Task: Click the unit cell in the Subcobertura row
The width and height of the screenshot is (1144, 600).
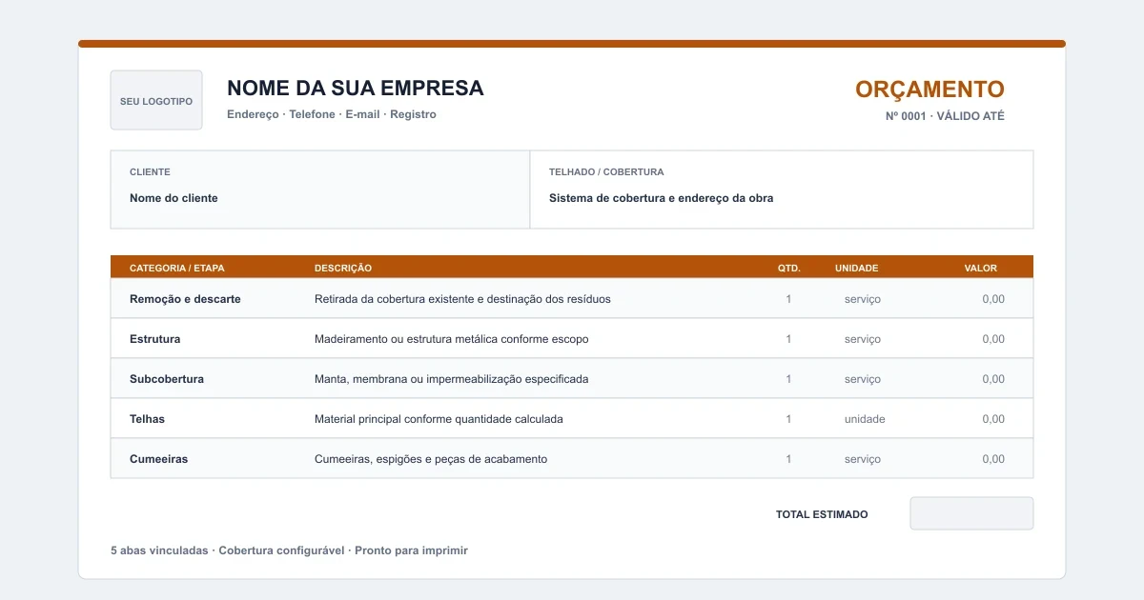Action: coord(863,379)
